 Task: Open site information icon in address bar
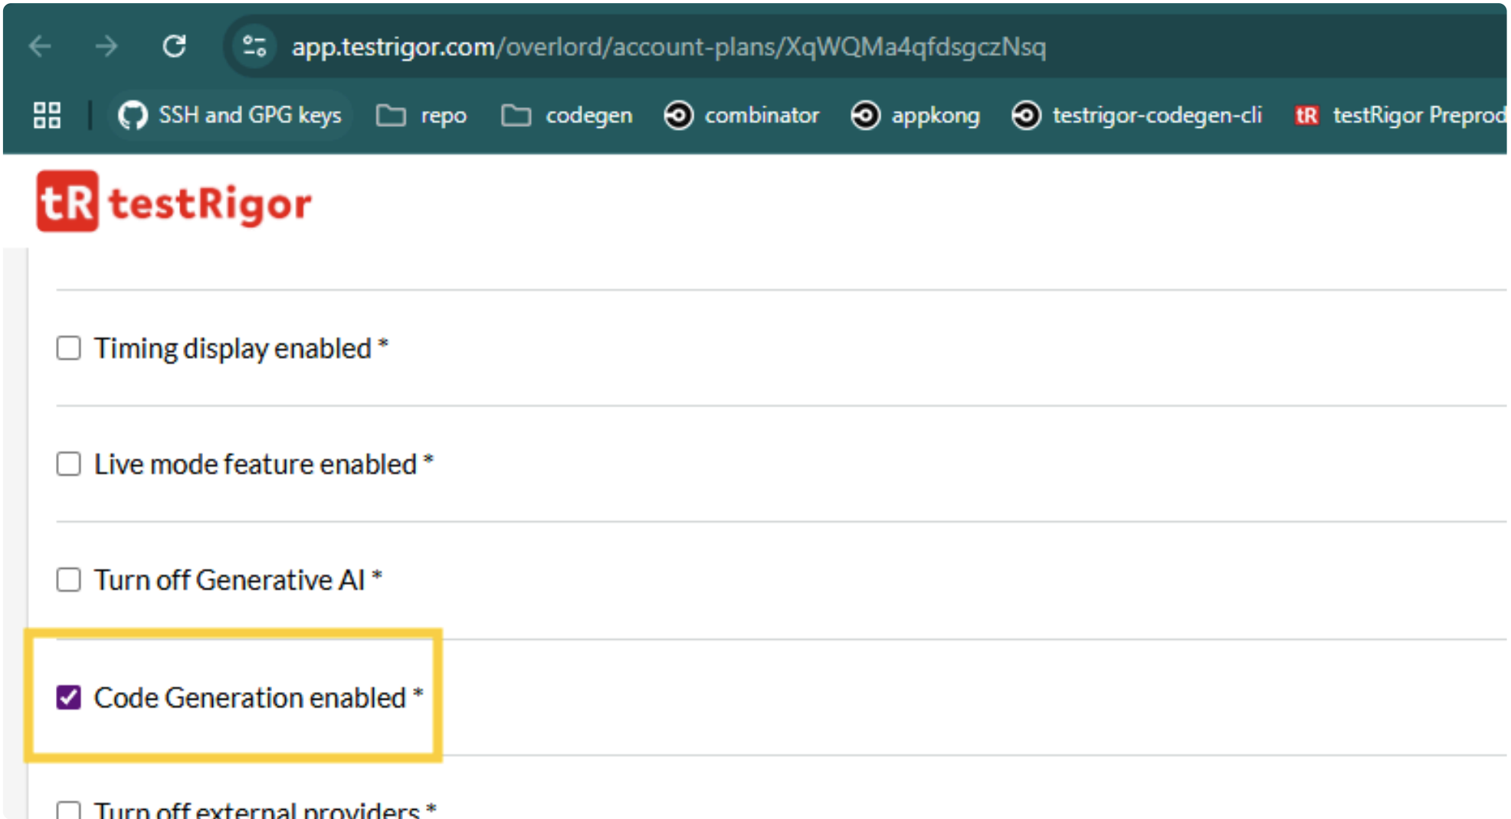[254, 47]
